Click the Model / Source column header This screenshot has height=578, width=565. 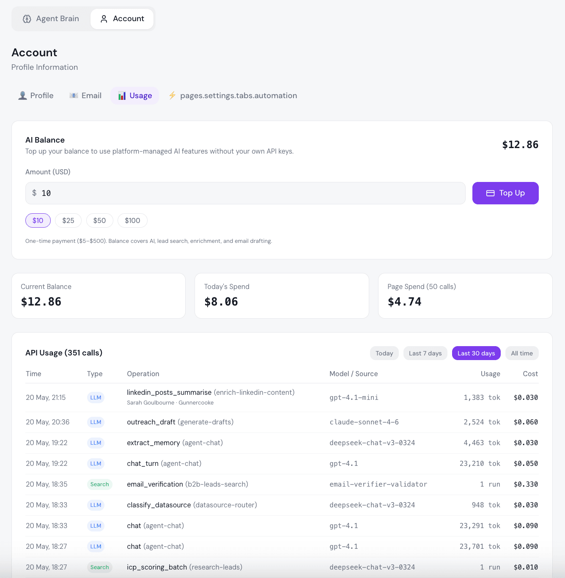354,374
